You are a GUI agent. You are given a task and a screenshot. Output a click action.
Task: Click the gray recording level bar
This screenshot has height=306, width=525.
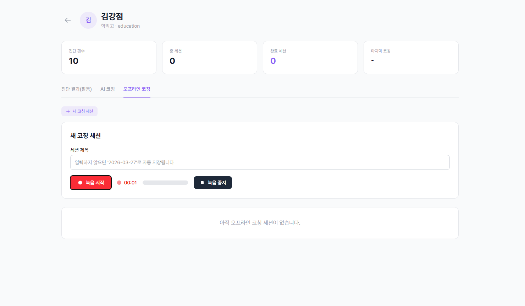click(x=165, y=183)
